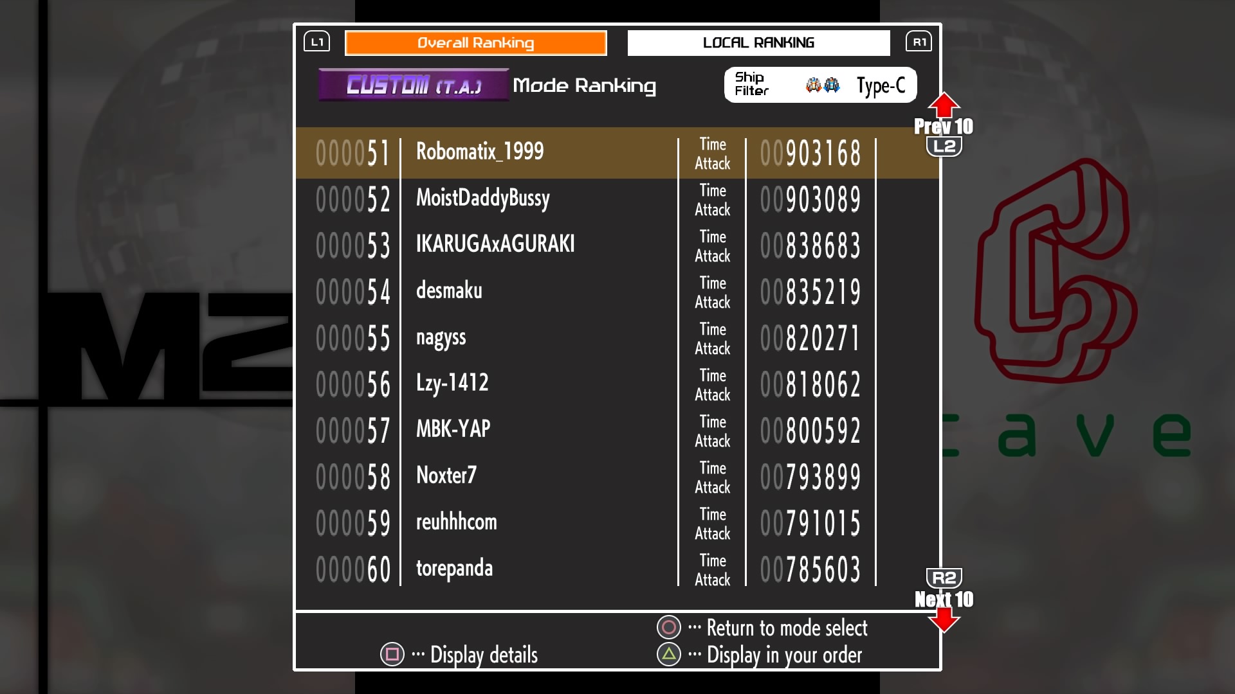
Task: Click the R2 button icon
Action: pos(944,578)
